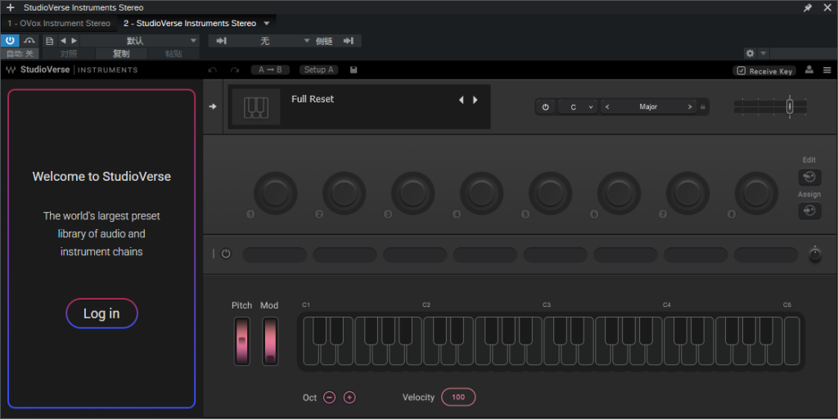838x419 pixels.
Task: Lower the octave with the Oct minus button
Action: pos(330,398)
